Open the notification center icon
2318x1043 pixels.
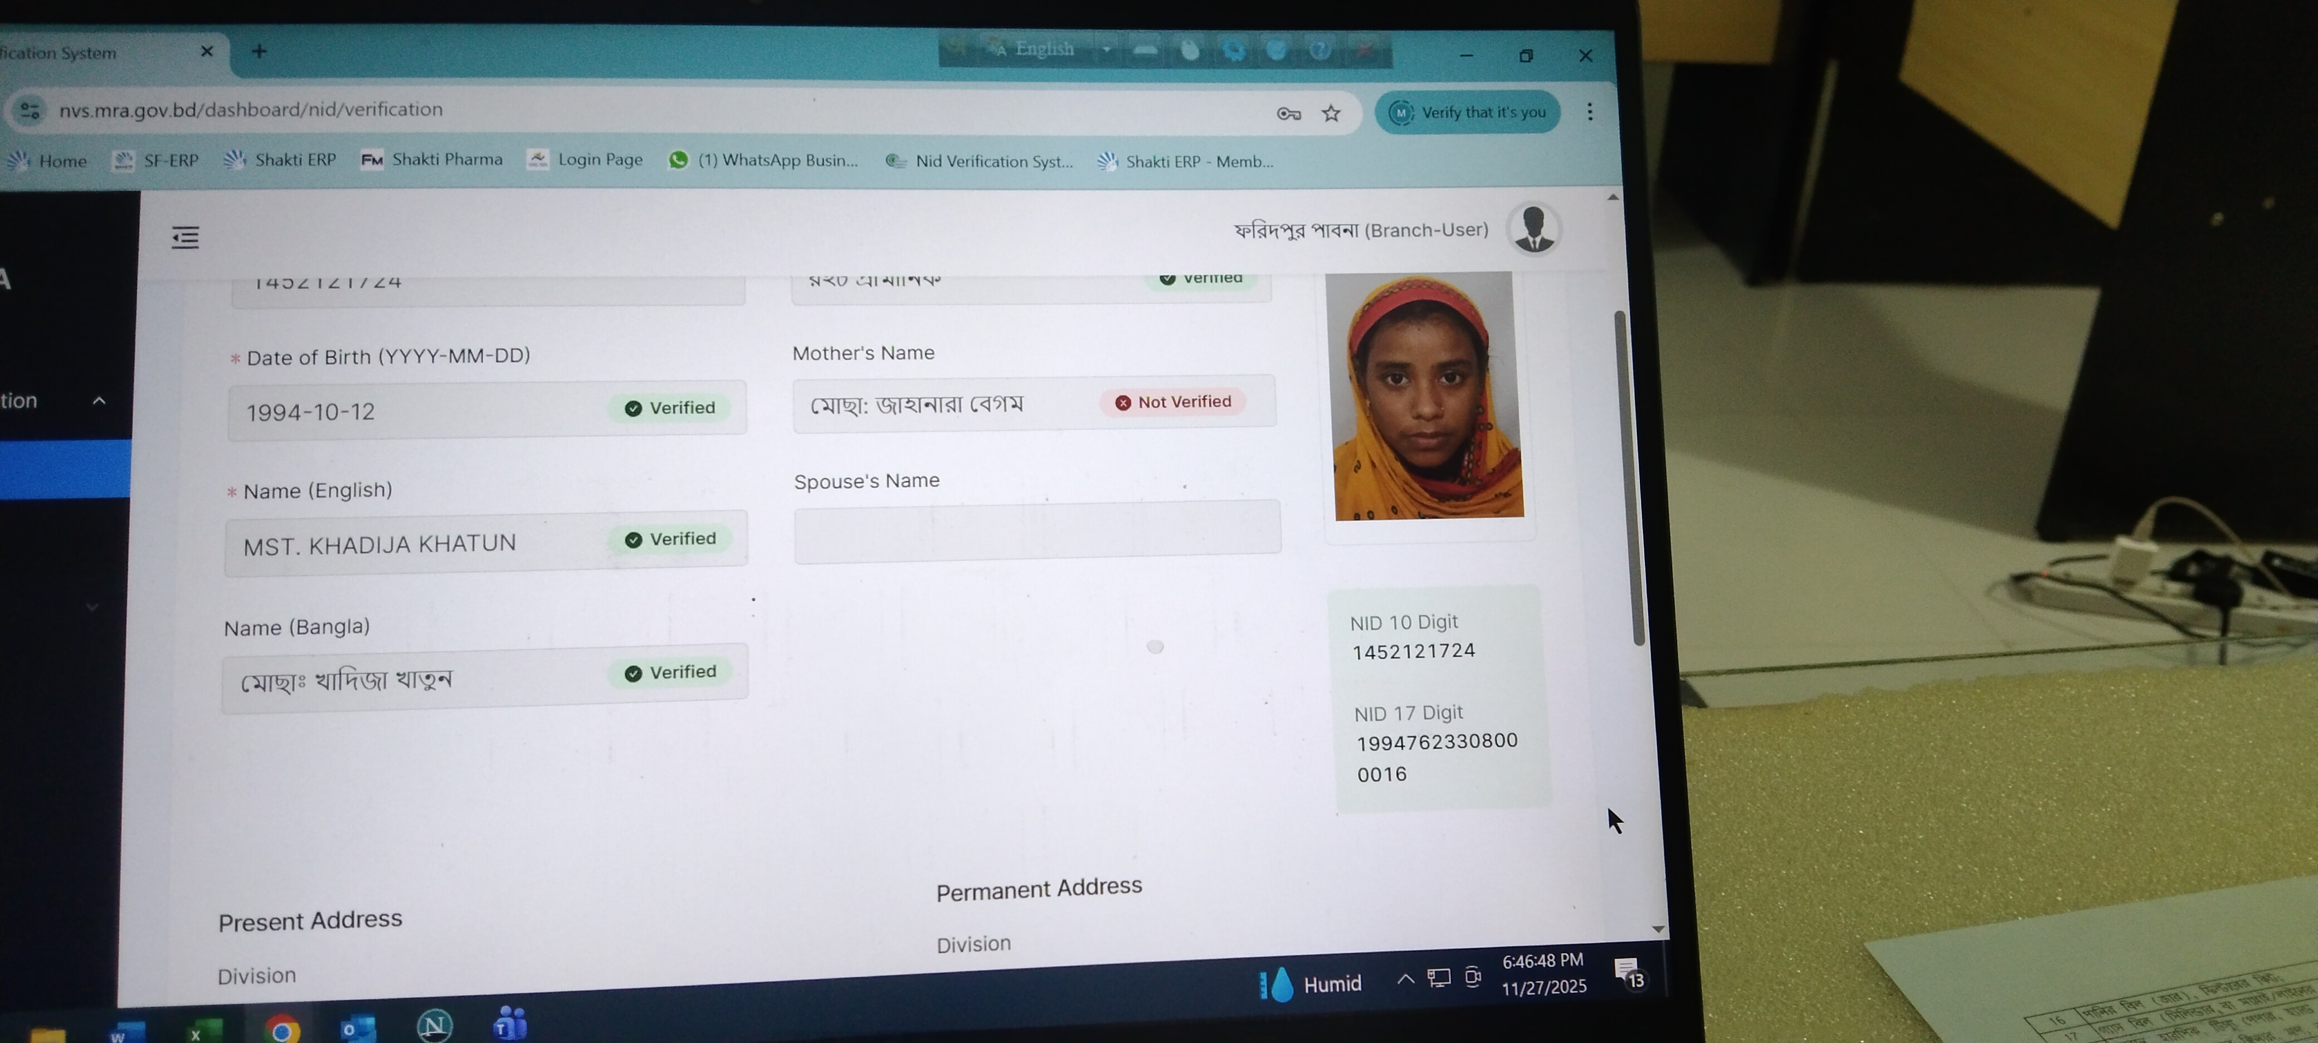(1628, 973)
